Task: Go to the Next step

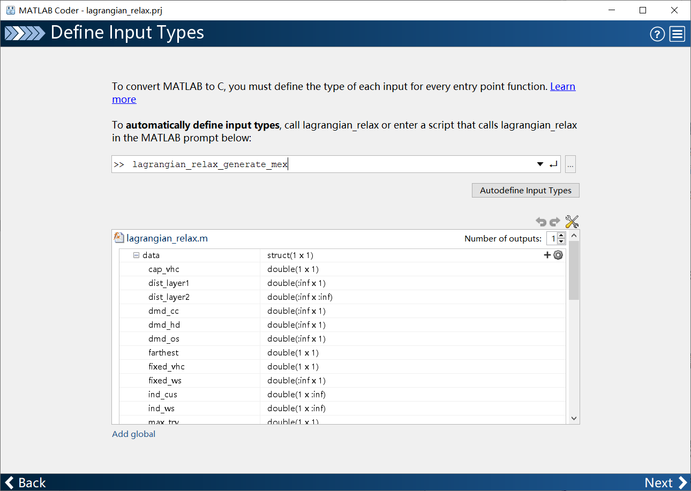Action: click(665, 482)
